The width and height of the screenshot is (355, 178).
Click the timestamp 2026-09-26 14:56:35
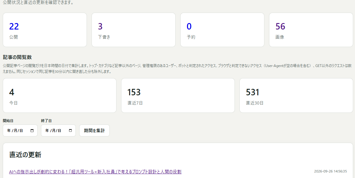click(330, 171)
